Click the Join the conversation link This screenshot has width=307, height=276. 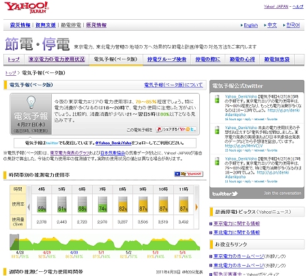282,193
